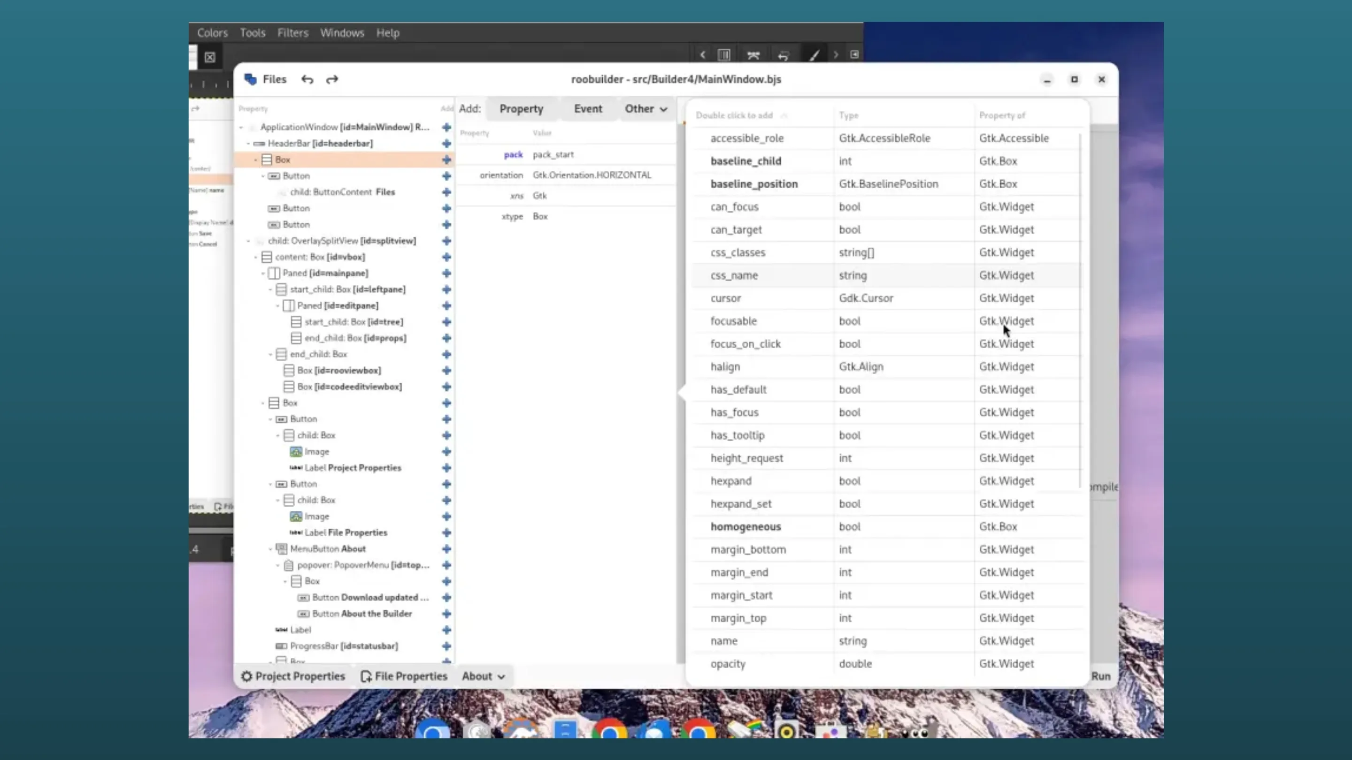Select the halign property row
The width and height of the screenshot is (1352, 760).
[887, 366]
